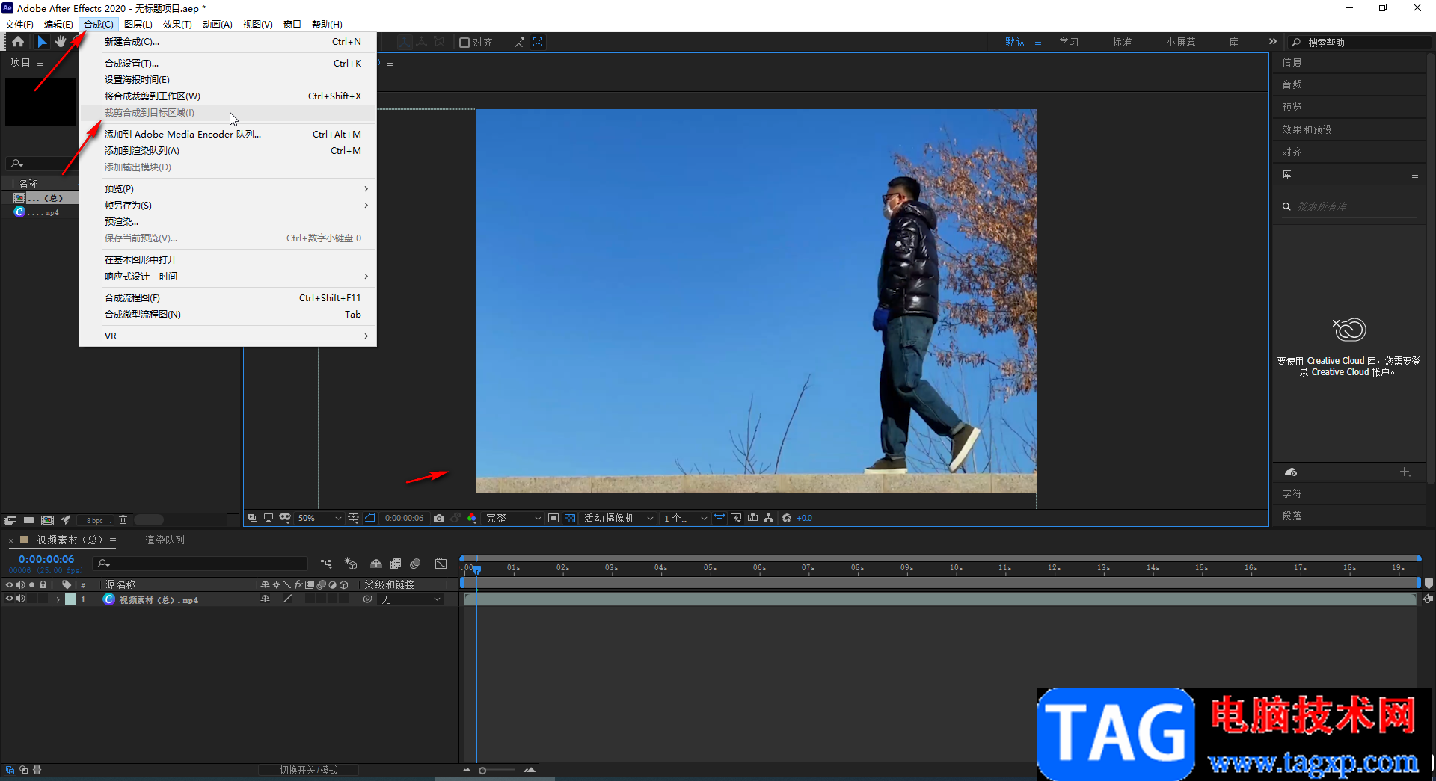This screenshot has height=781, width=1436.
Task: Toggle the 对齐 snapping checkbox
Action: click(x=464, y=43)
